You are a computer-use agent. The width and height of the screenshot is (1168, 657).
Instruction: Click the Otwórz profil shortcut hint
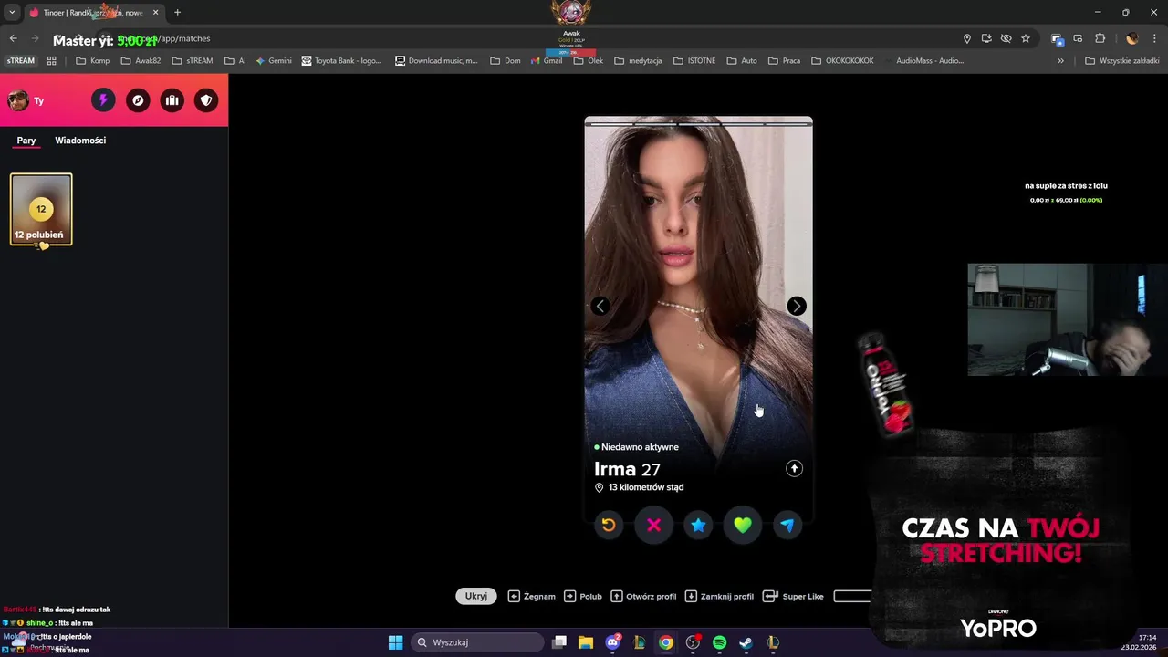(643, 596)
